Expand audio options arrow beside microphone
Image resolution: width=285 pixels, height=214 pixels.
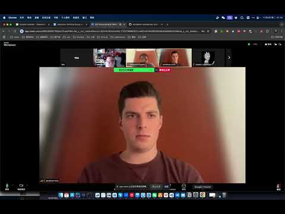click(x=13, y=185)
